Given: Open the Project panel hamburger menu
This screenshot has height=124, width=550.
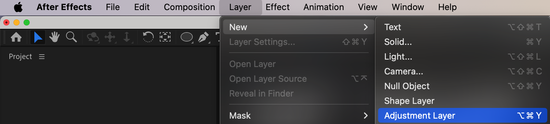Looking at the screenshot, I should [x=42, y=57].
